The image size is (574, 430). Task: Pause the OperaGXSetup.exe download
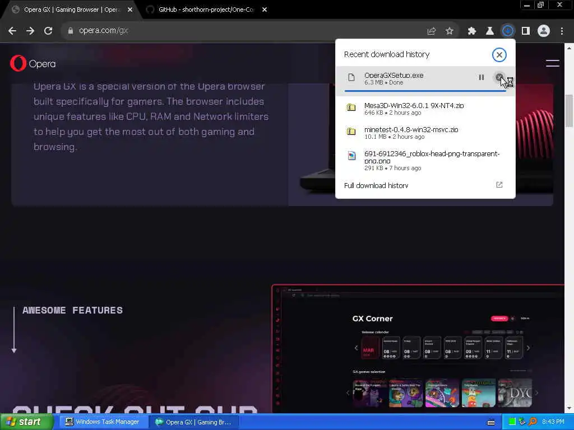[x=482, y=77]
